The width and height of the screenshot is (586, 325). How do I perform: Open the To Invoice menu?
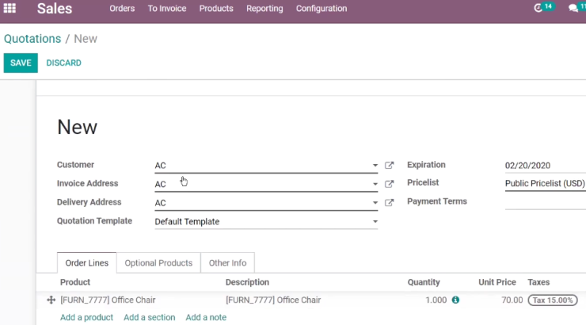(166, 8)
